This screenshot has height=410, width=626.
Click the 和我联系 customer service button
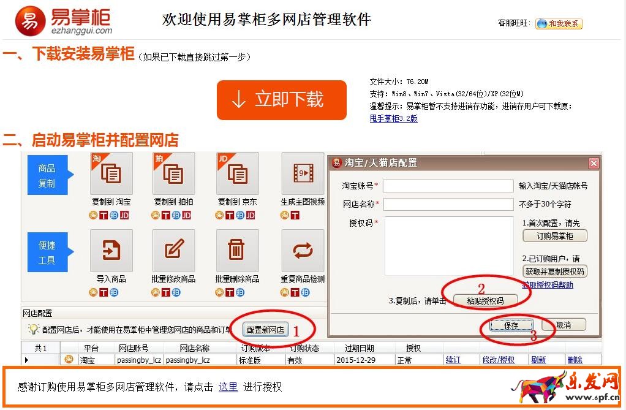click(x=559, y=23)
